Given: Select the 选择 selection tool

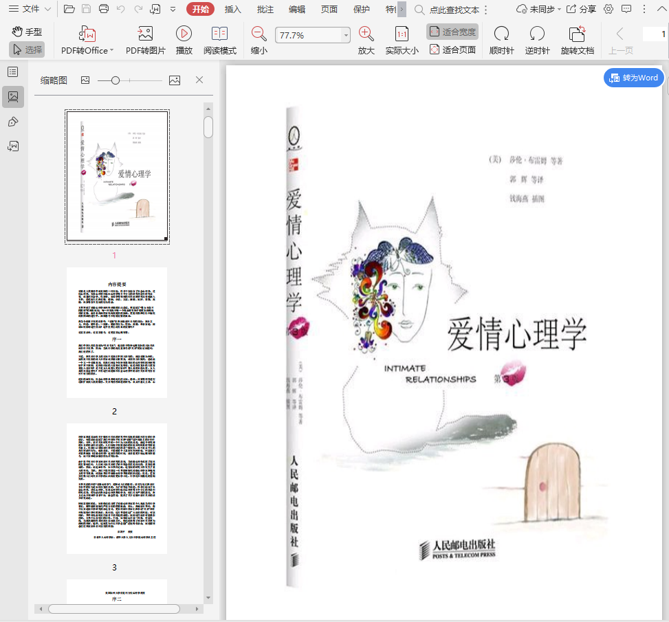Looking at the screenshot, I should tap(27, 49).
